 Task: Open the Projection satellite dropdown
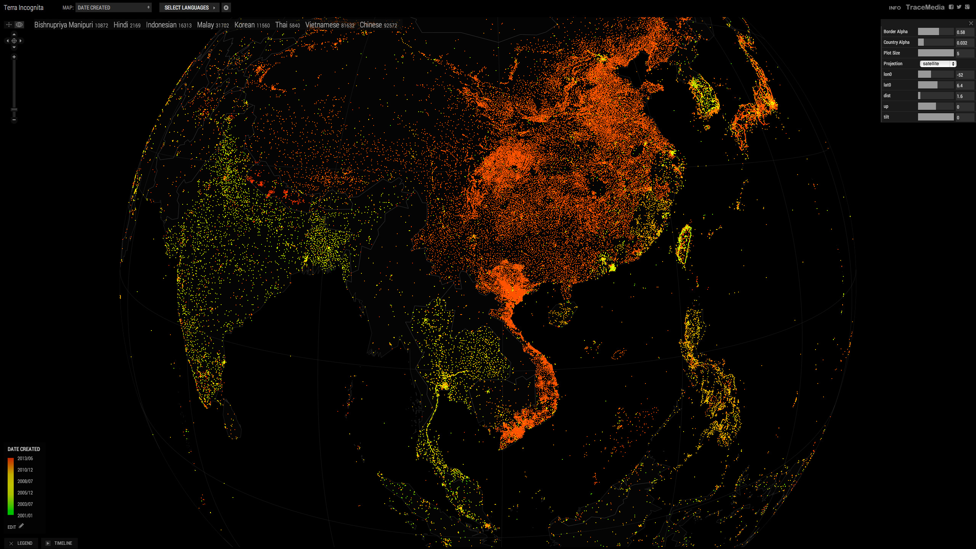[938, 64]
